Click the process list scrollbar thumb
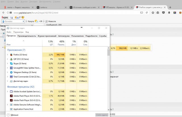 pos(109,53)
